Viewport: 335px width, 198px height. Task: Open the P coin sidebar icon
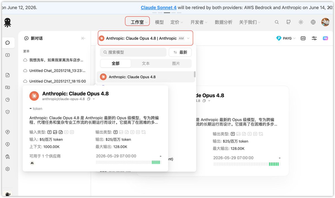[8, 132]
